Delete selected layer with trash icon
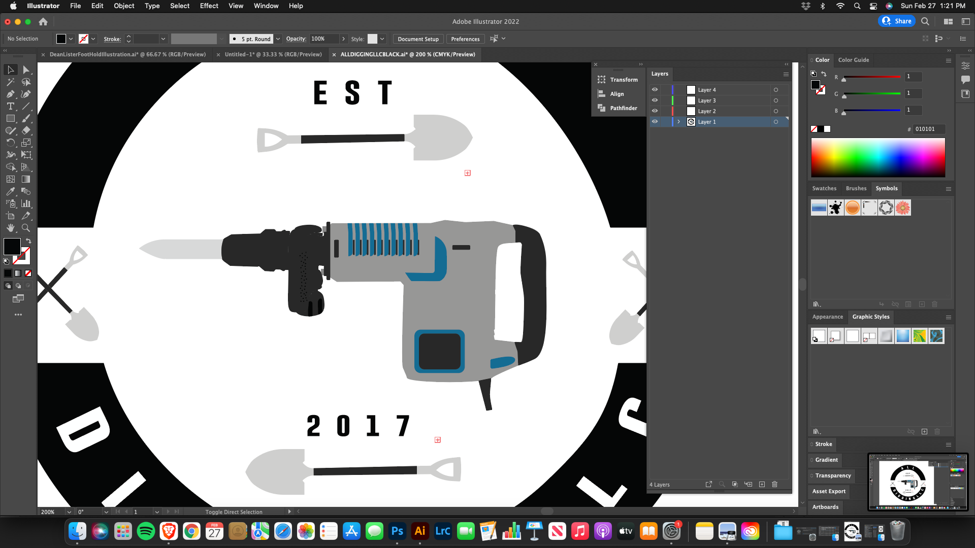Viewport: 975px width, 548px height. point(775,485)
